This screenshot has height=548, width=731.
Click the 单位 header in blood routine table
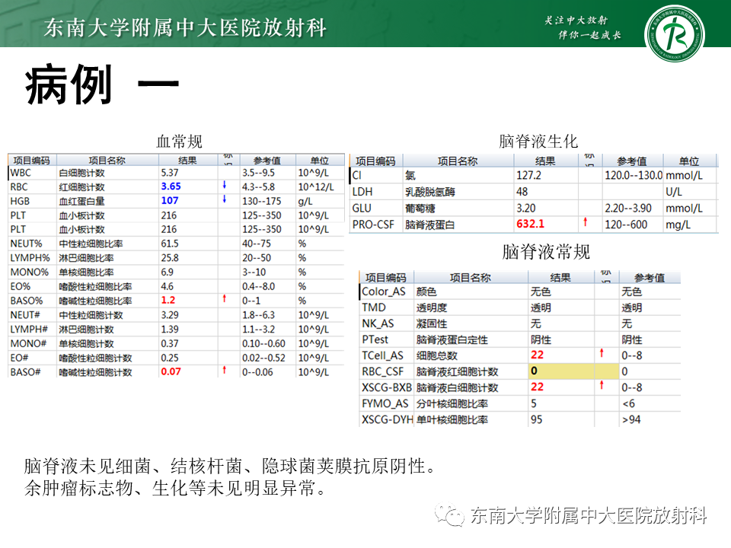(x=319, y=161)
